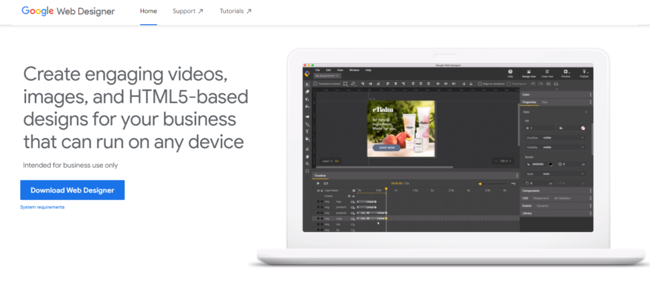Switch to Design view
Image resolution: width=650 pixels, height=305 pixels.
[529, 74]
